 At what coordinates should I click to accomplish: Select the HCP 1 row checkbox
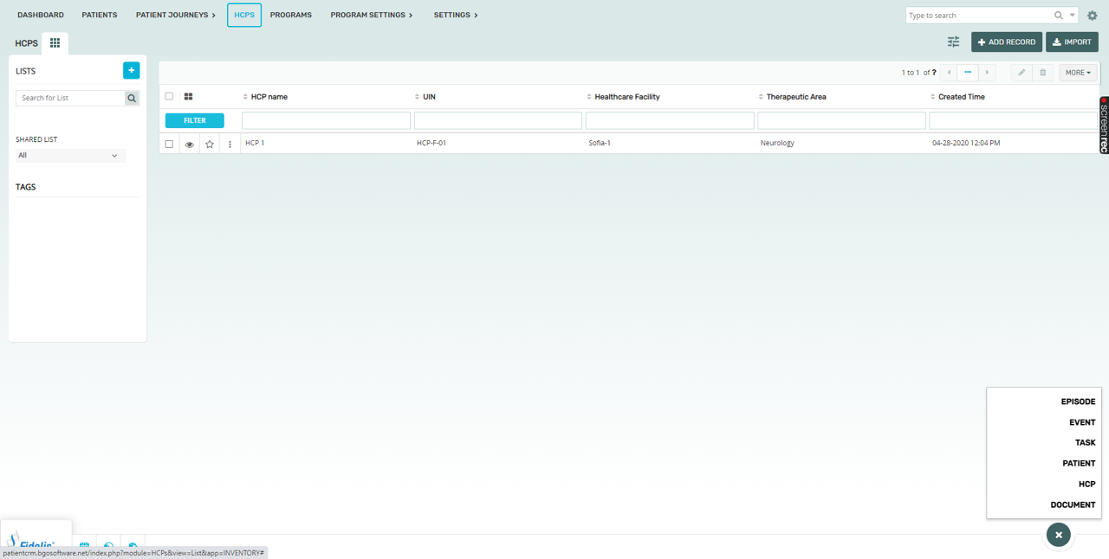(x=169, y=145)
